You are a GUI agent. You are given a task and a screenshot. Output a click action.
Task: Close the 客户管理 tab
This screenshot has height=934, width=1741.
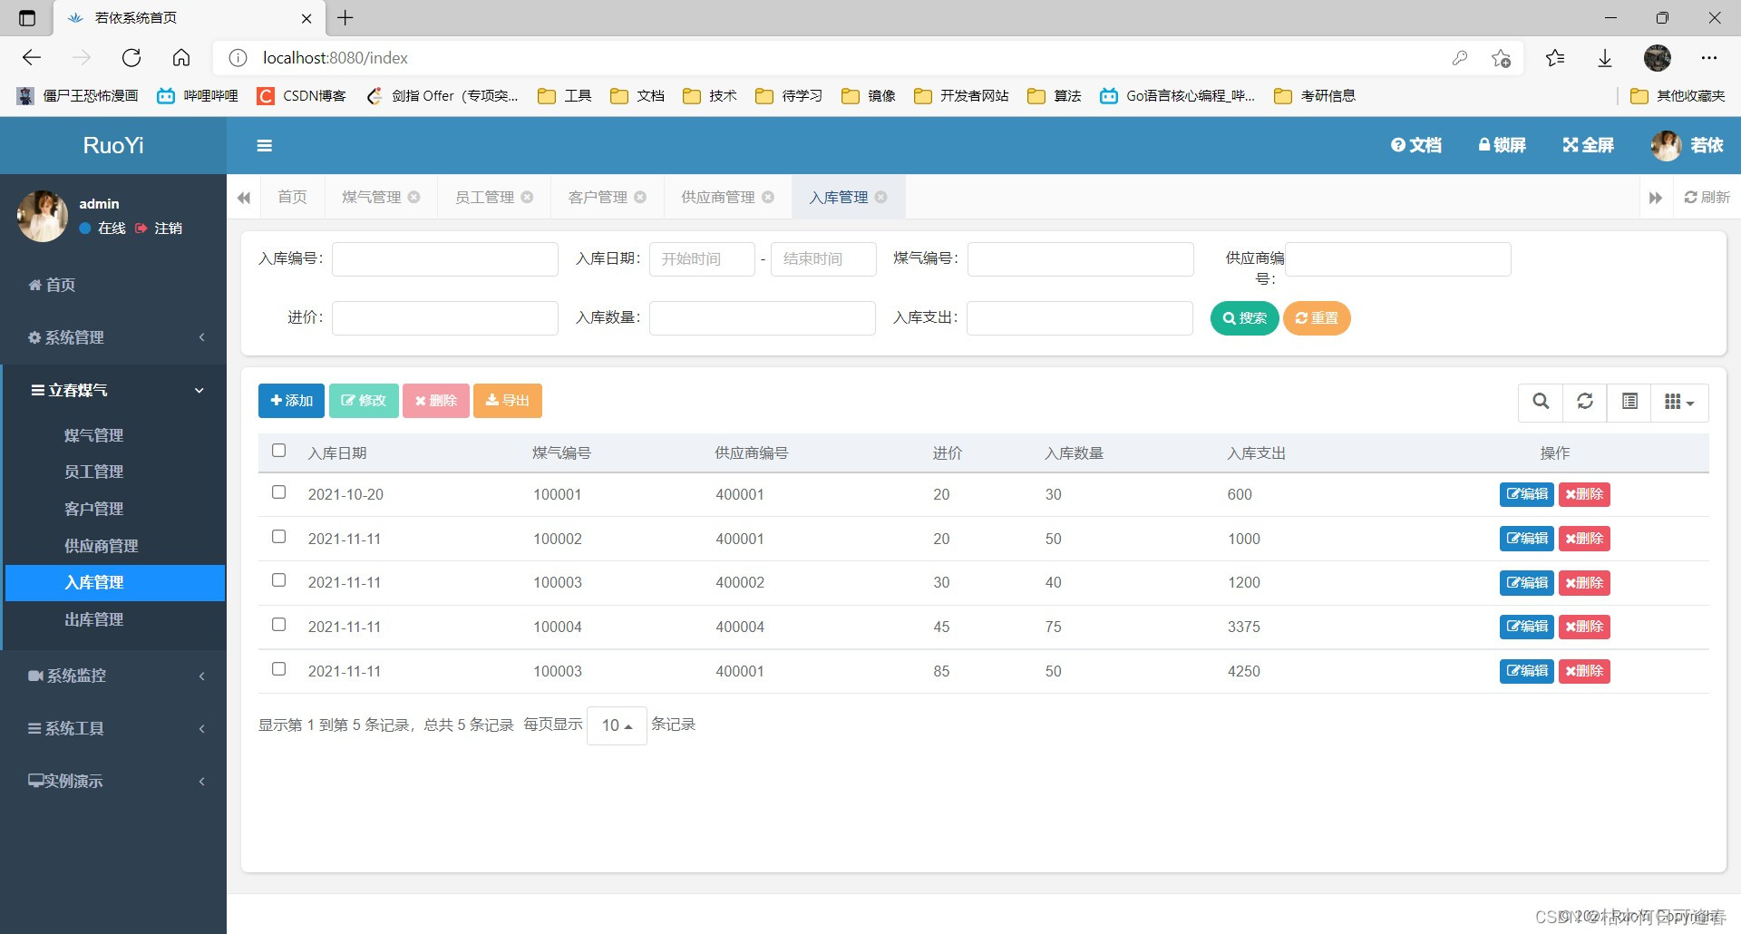point(641,197)
